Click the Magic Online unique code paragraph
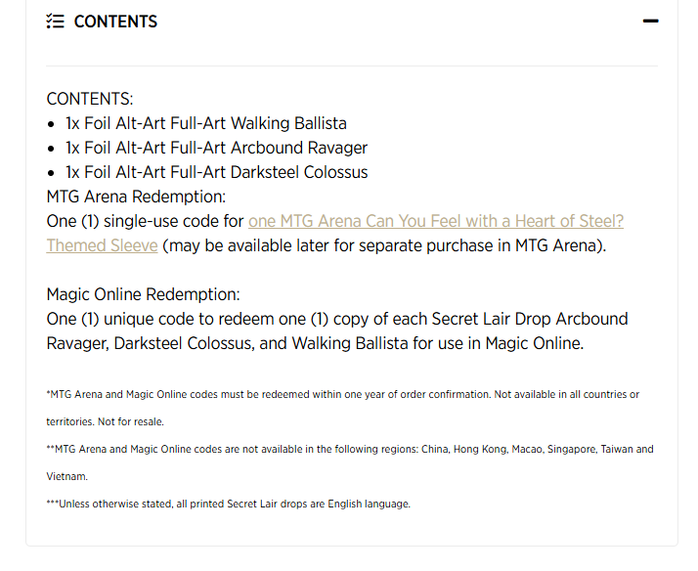 coord(337,330)
